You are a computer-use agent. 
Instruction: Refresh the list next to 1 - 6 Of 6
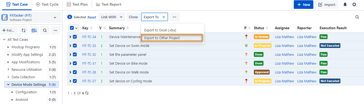(87, 93)
